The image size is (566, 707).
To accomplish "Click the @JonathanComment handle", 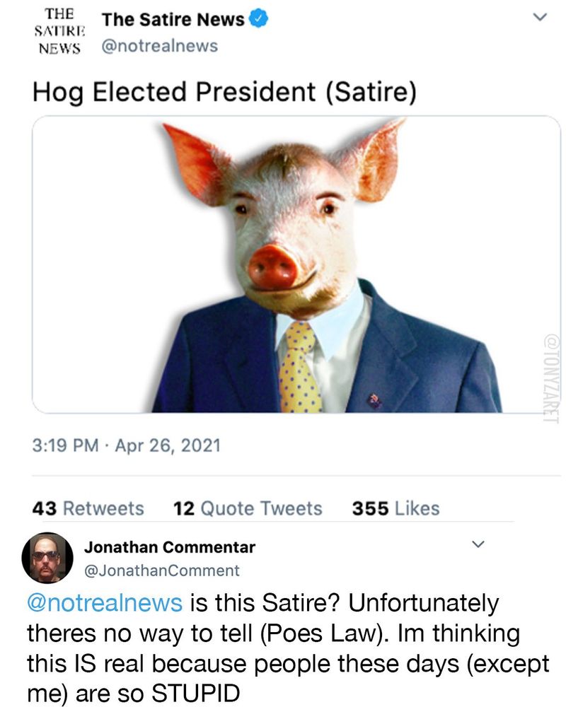I will 162,570.
